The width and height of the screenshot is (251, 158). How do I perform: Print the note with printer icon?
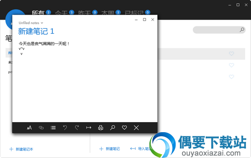101,128
